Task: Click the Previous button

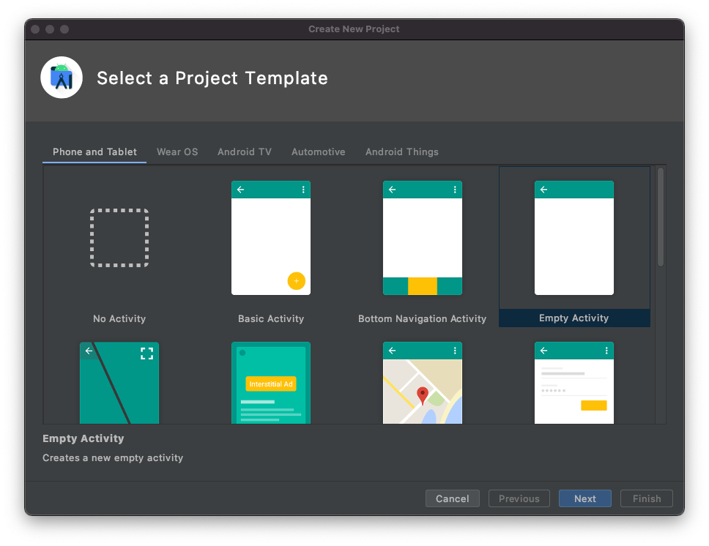Action: pyautogui.click(x=519, y=498)
